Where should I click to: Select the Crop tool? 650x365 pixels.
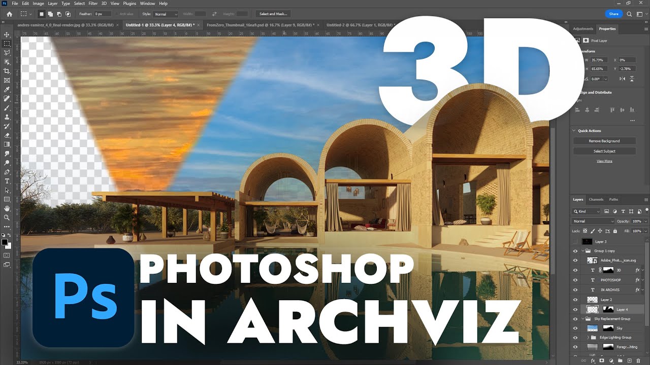pos(7,71)
